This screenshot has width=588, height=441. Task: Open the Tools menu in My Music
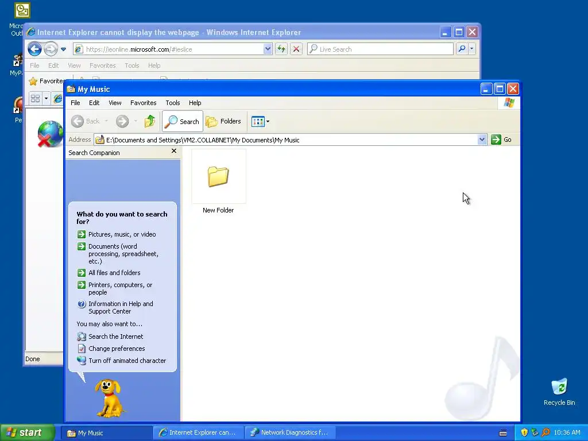click(x=172, y=103)
